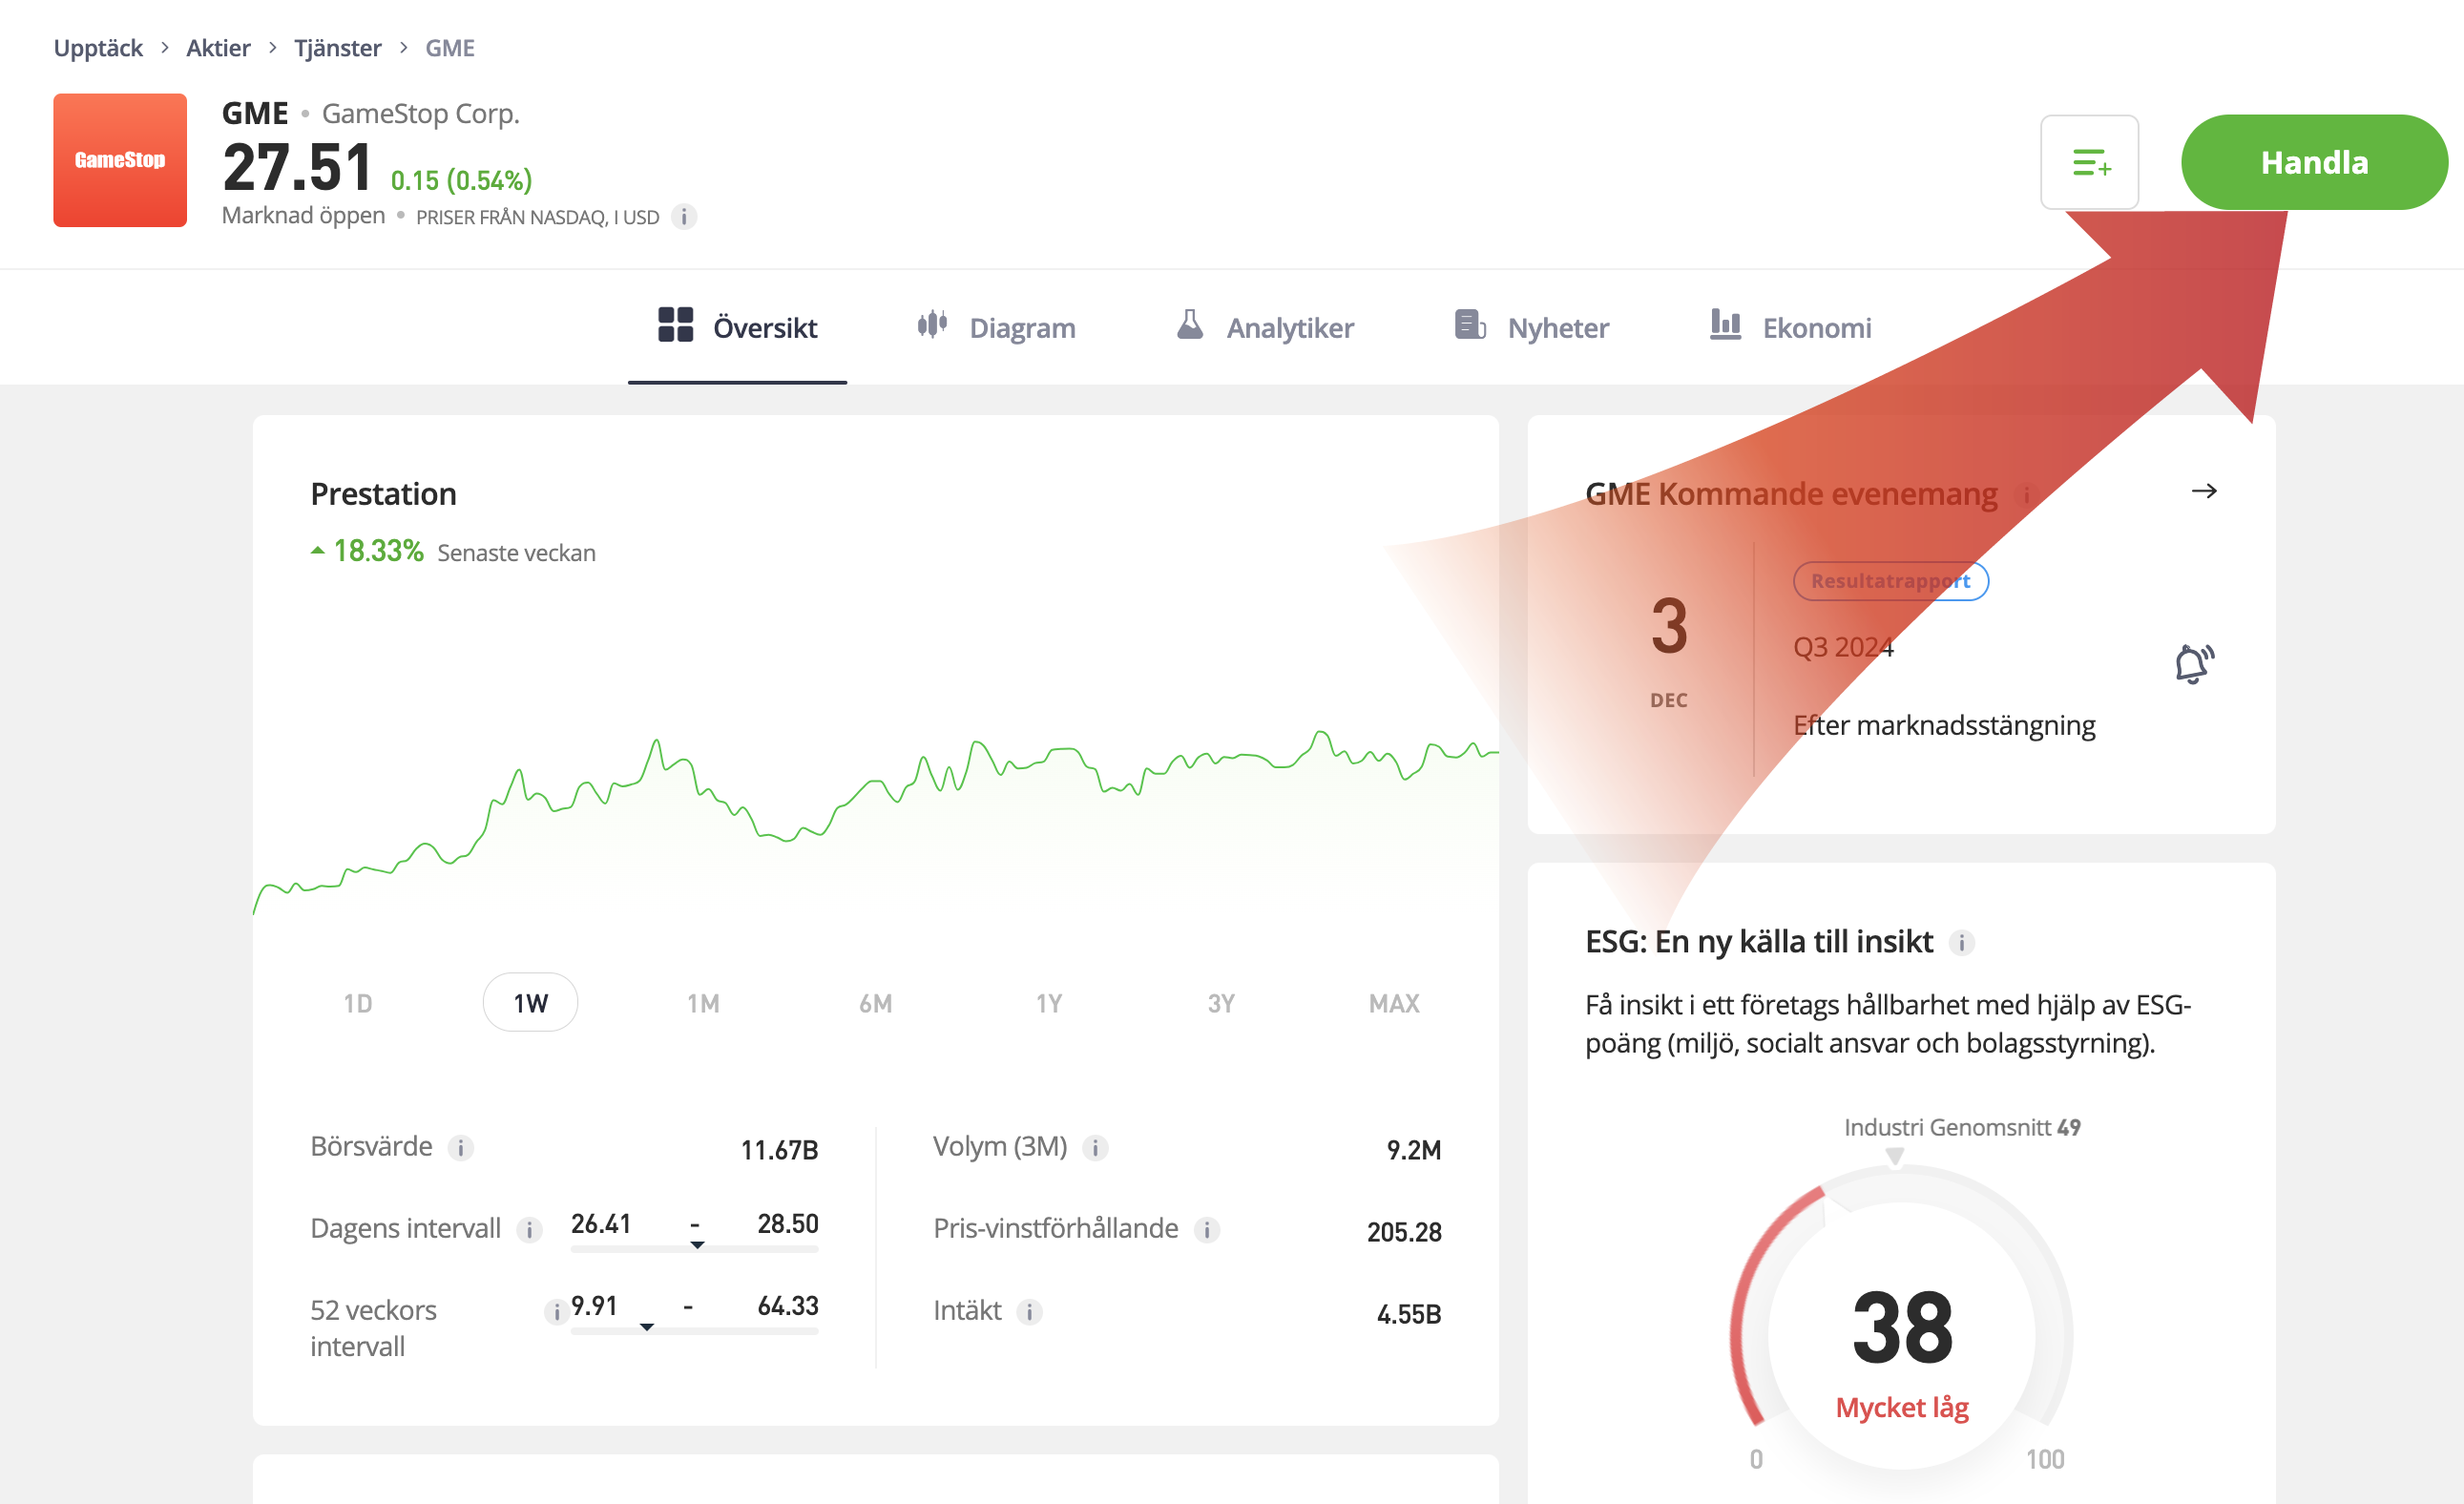Select the 1D time range

click(x=358, y=1003)
